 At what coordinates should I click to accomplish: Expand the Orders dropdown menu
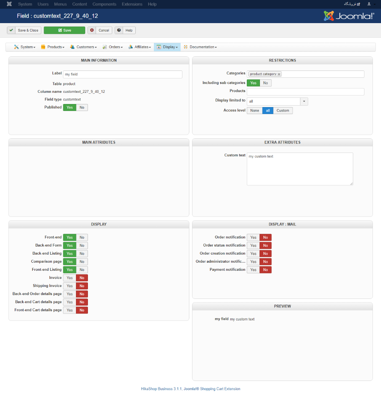coord(112,47)
